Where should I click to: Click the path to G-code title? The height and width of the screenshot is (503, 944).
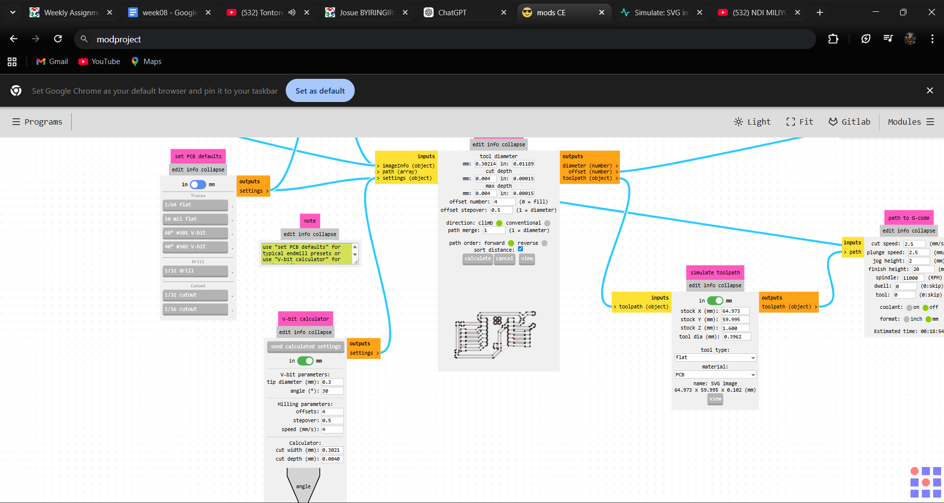click(x=909, y=218)
